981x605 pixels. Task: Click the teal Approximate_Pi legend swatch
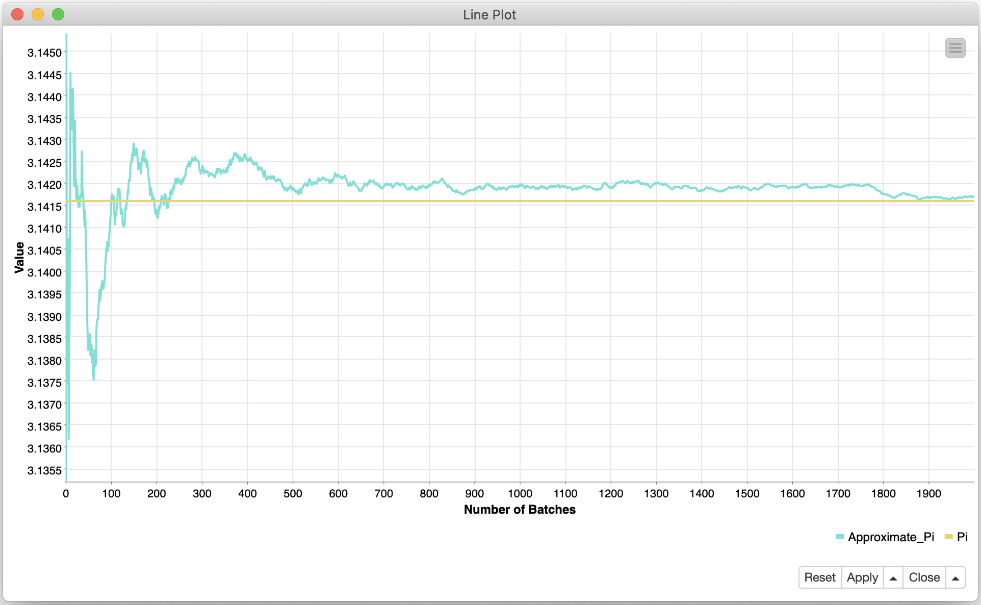pyautogui.click(x=839, y=537)
